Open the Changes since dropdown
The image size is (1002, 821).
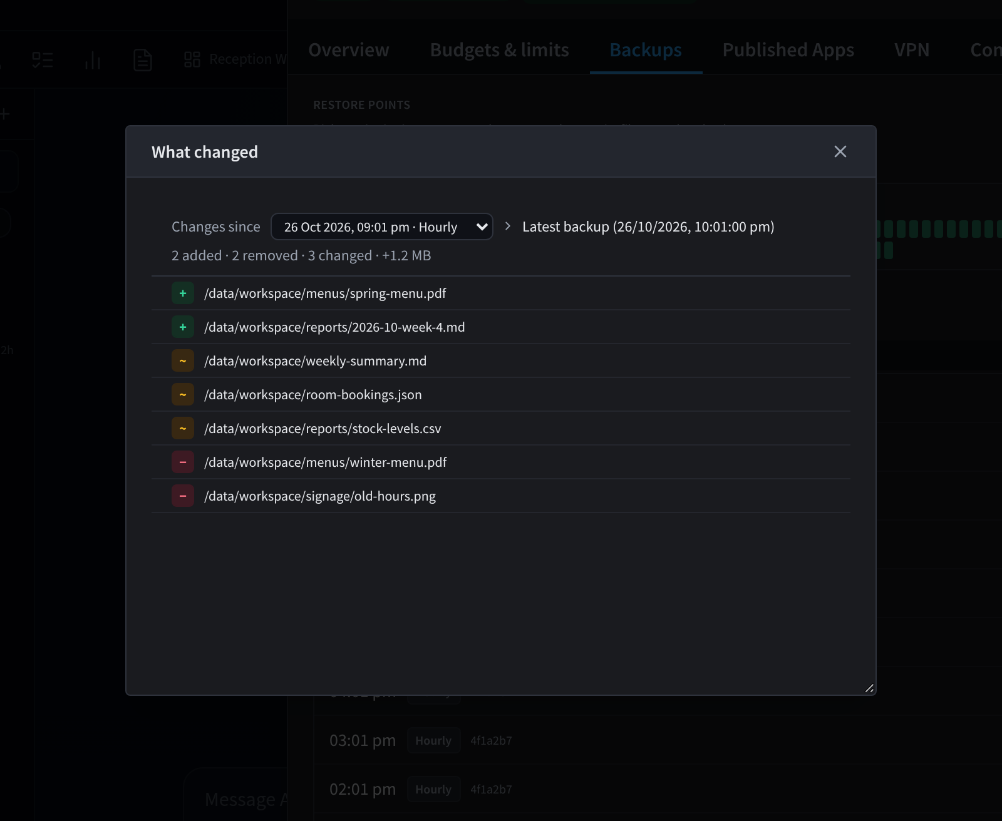pyautogui.click(x=381, y=227)
